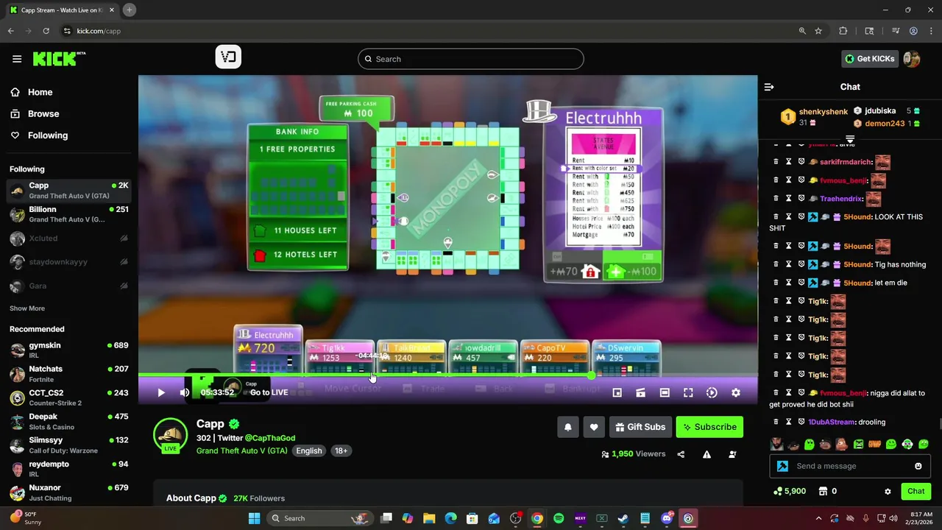Image resolution: width=942 pixels, height=530 pixels.
Task: Click the clip tool icon beside search
Action: [x=228, y=57]
